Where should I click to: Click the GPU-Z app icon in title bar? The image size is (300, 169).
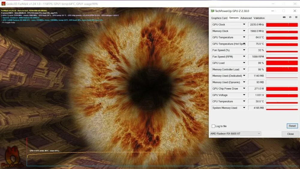point(212,11)
